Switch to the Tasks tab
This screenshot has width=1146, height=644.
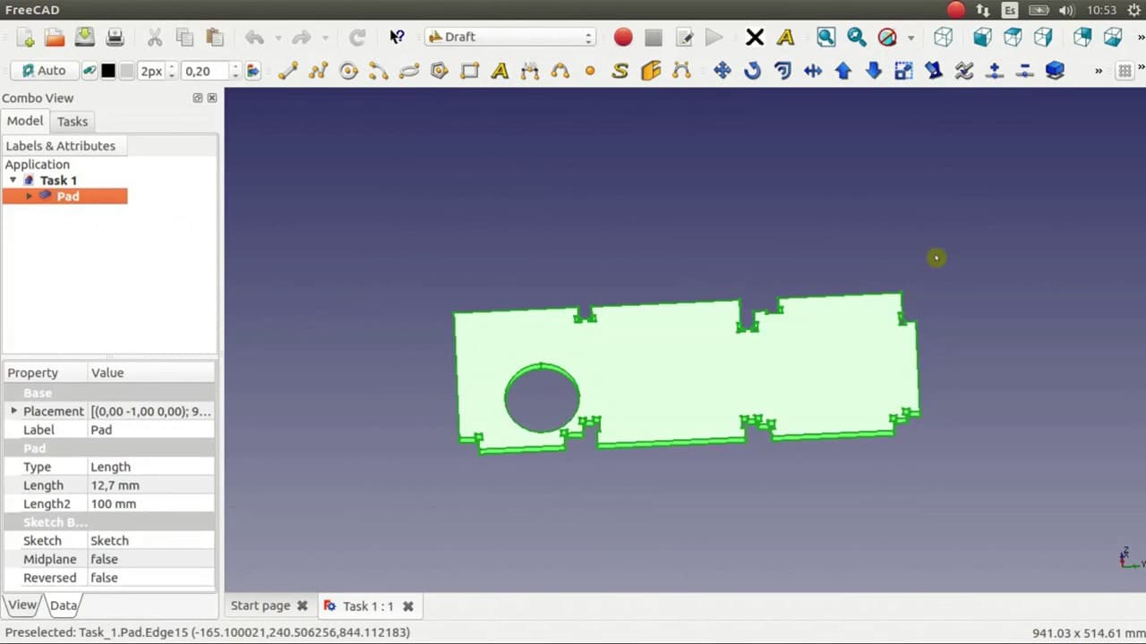tap(73, 122)
